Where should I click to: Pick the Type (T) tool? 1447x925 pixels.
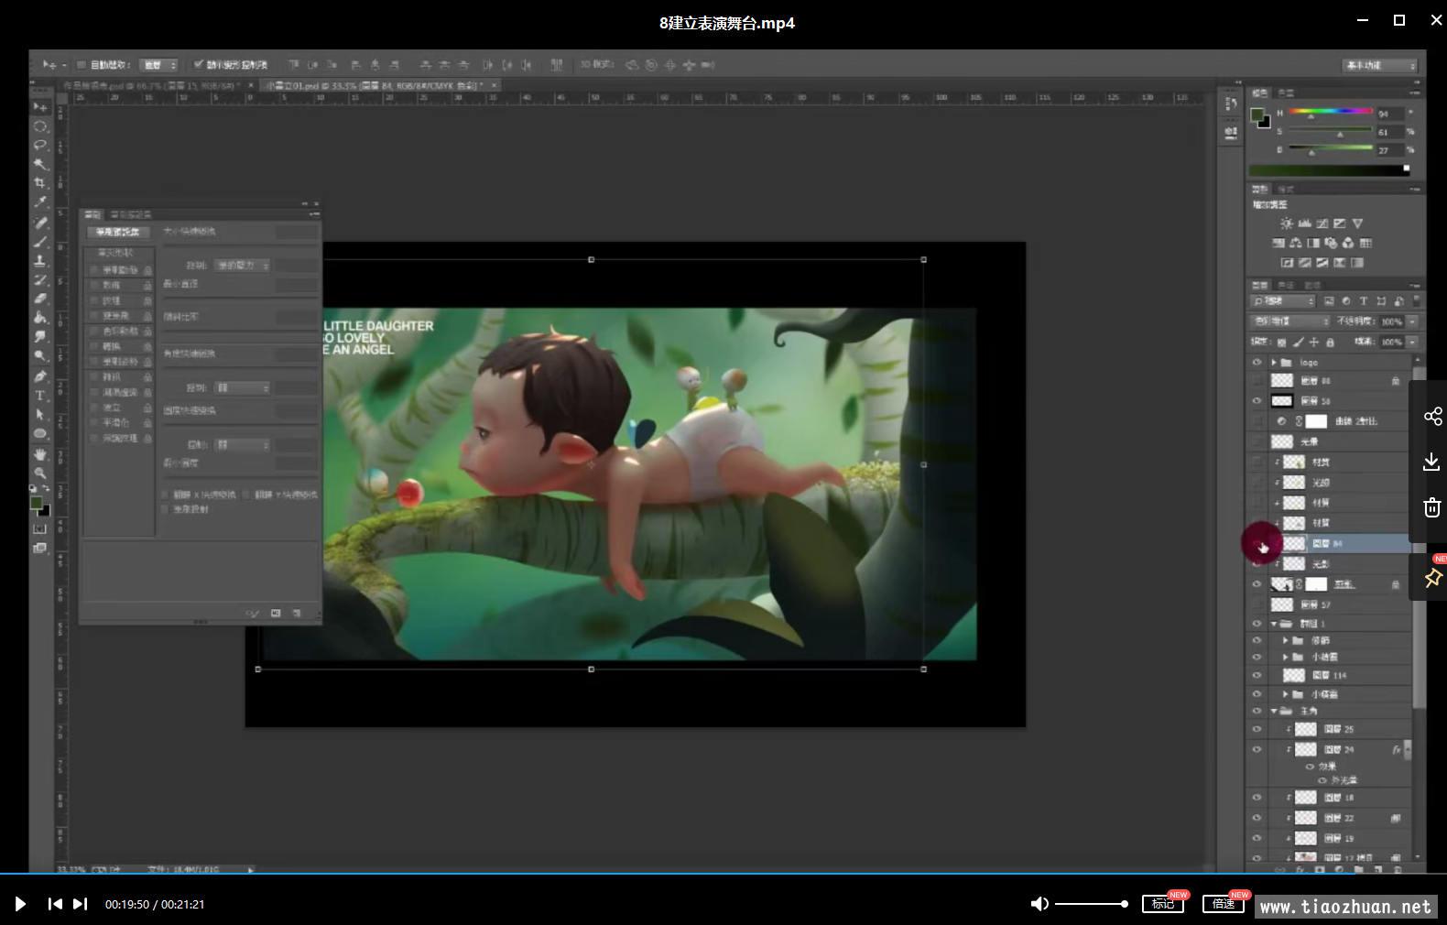tap(40, 396)
